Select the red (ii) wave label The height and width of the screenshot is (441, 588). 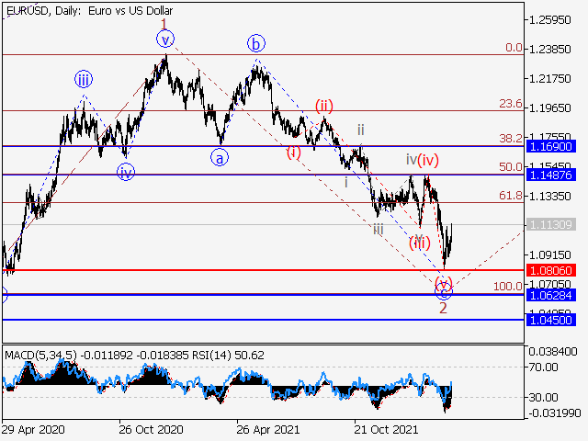click(x=324, y=107)
